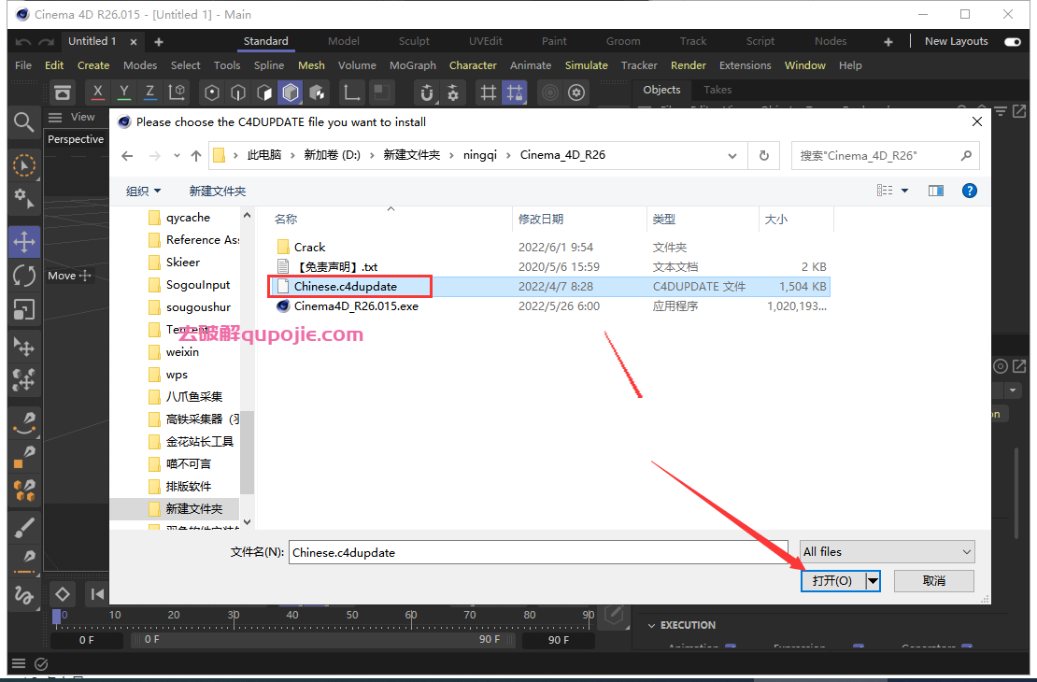Select the 【免责声明】.txt file
Image resolution: width=1037 pixels, height=682 pixels.
tap(337, 267)
